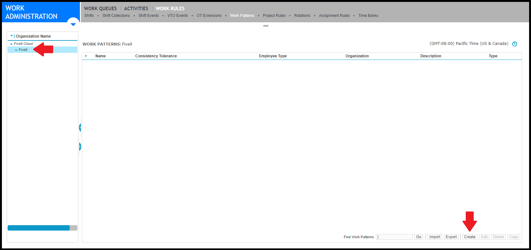
Task: Sort by the Organization column header
Action: coord(357,56)
